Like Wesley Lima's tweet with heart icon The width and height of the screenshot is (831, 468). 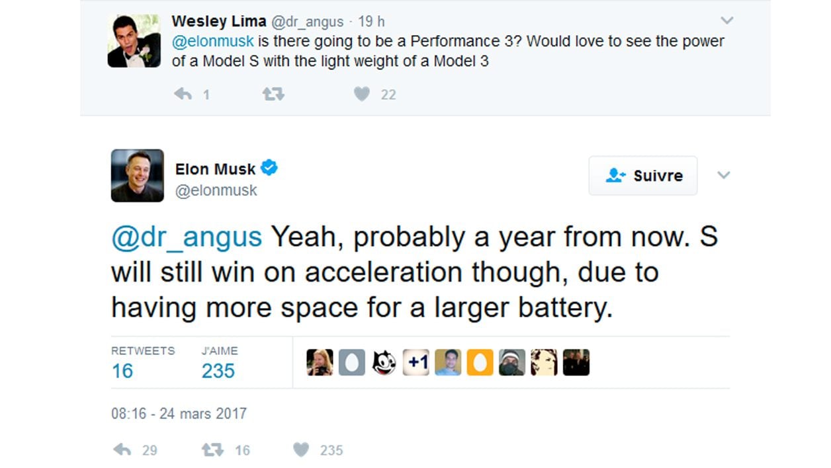[x=362, y=95]
